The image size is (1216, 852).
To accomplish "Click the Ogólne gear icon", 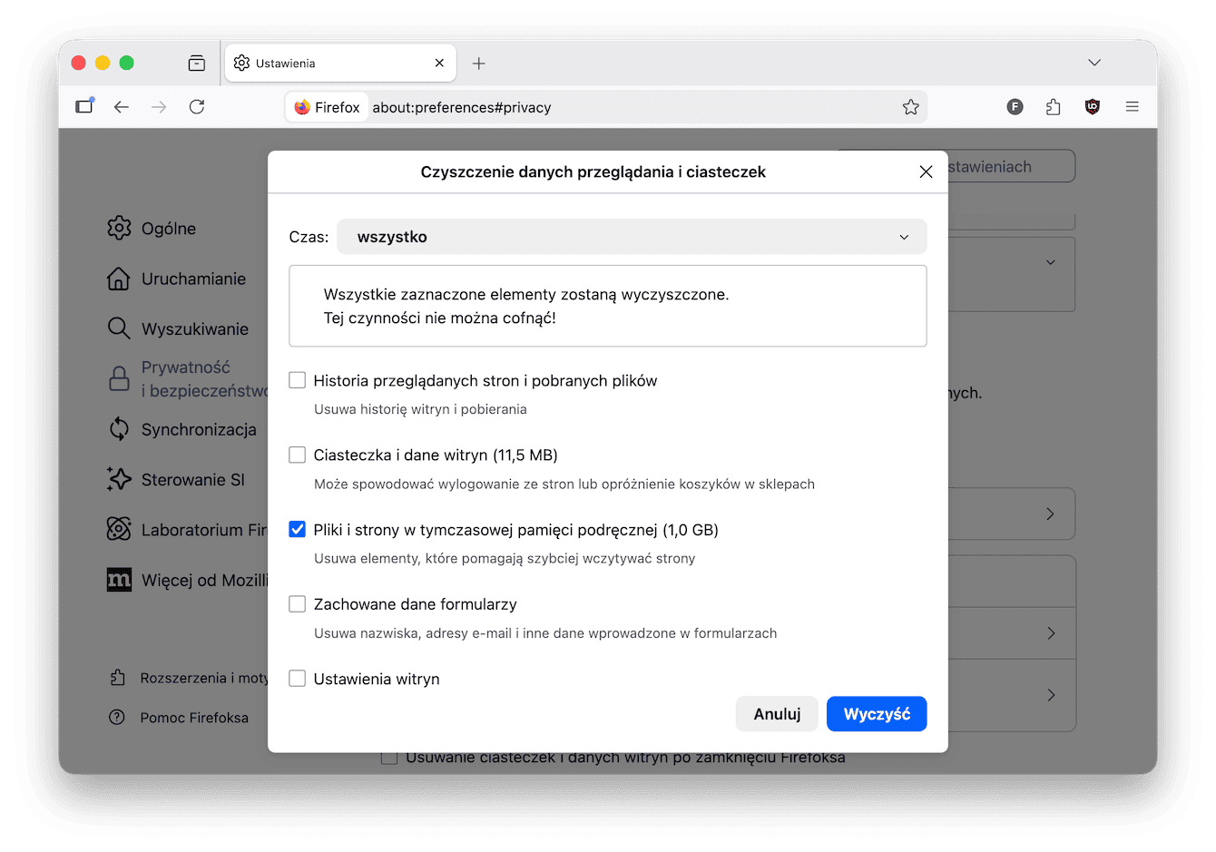I will pos(119,228).
